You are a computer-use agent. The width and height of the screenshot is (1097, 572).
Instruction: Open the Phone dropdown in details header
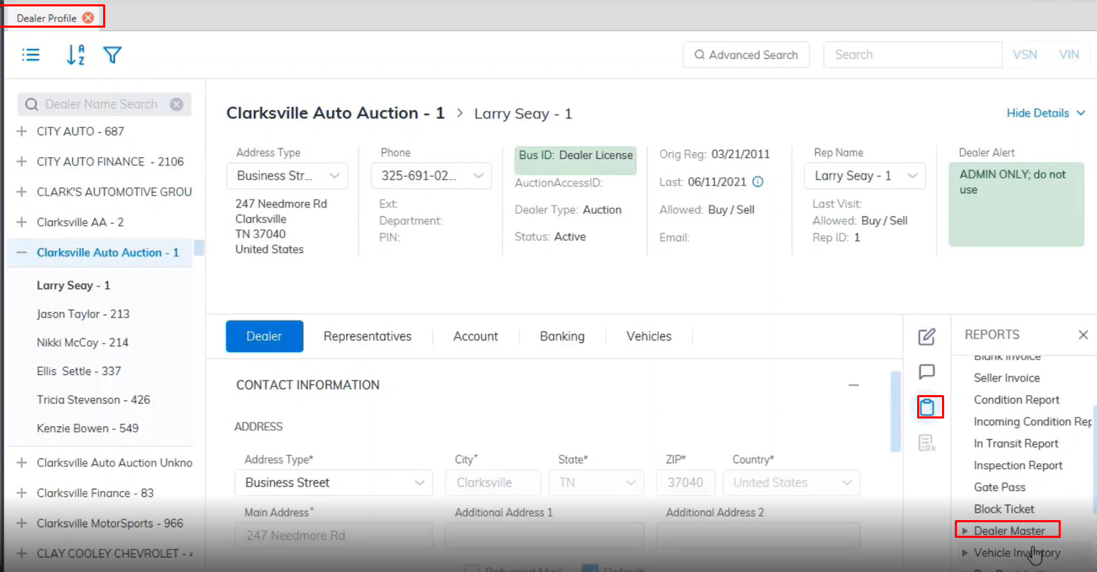(x=478, y=176)
